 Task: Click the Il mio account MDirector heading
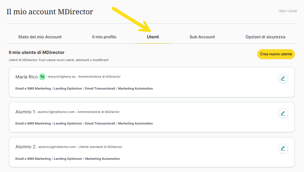point(50,12)
